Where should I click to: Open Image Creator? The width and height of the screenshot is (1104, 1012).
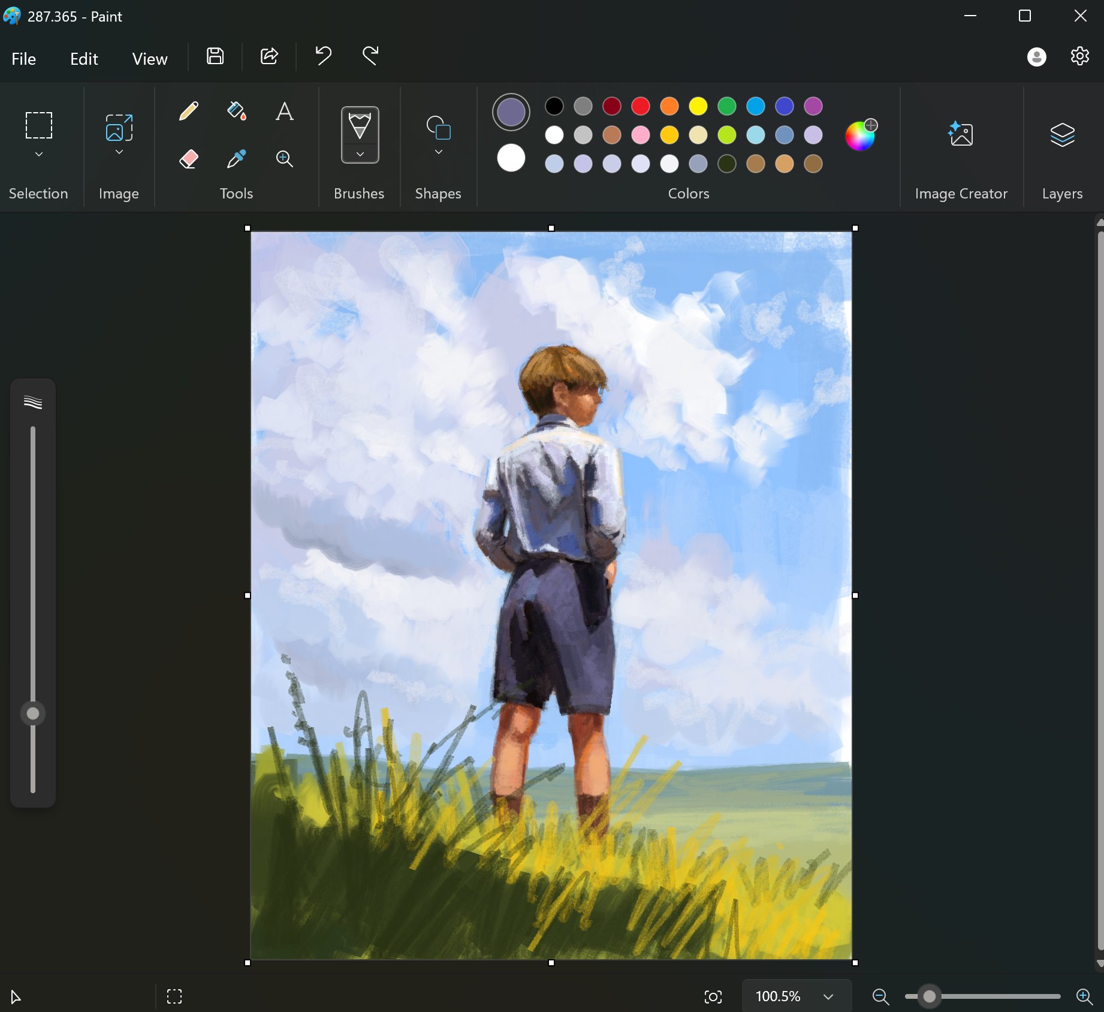coord(961,134)
